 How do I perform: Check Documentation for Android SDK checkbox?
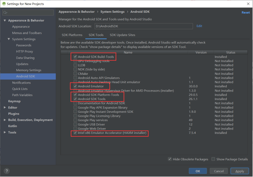pos(75,103)
